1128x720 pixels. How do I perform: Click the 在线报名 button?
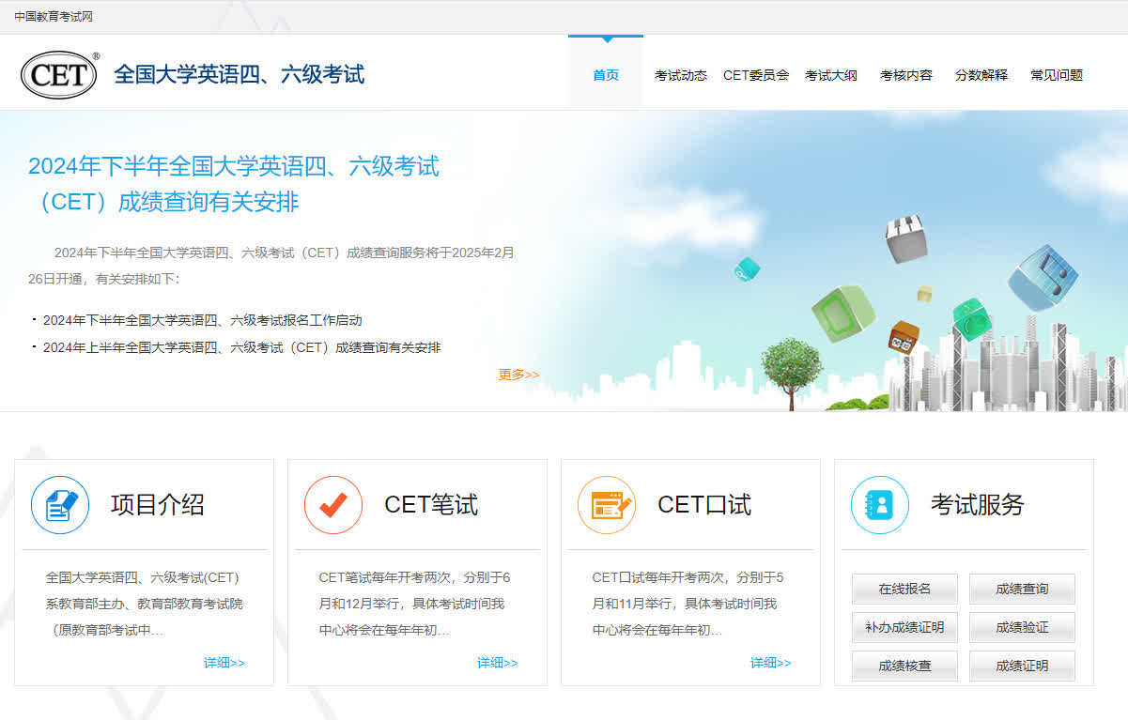pyautogui.click(x=904, y=589)
